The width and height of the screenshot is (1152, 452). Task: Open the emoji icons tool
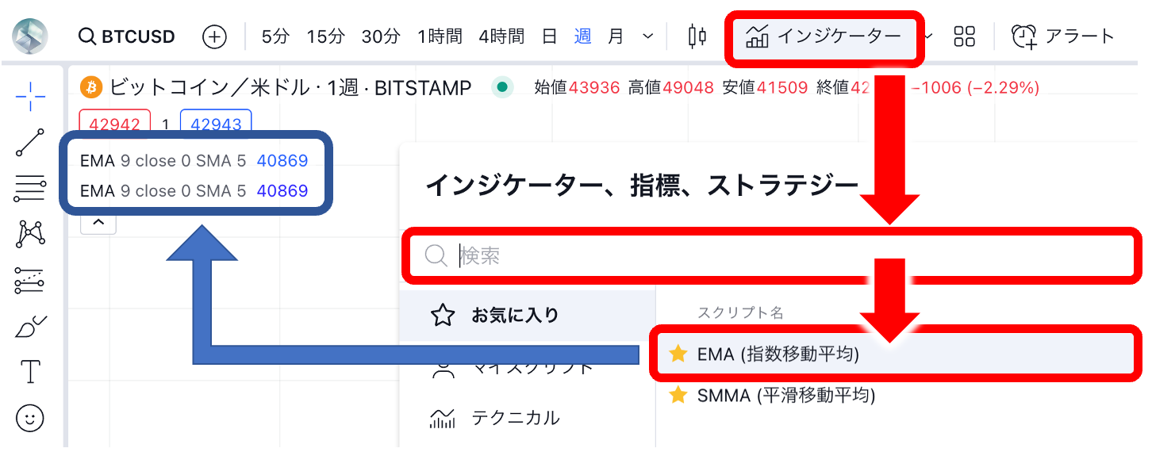pyautogui.click(x=30, y=418)
